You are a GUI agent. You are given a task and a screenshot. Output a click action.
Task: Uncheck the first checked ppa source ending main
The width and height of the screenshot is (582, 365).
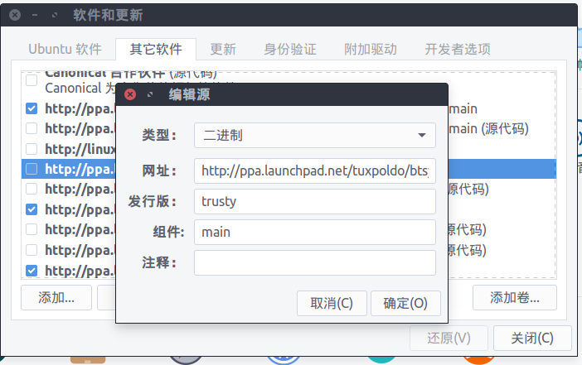[x=32, y=108]
